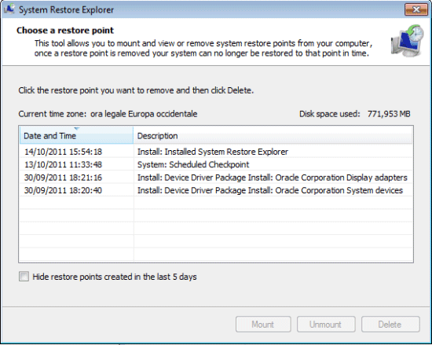Close the System Restore Explorer window
Image resolution: width=432 pixels, height=345 pixels.
(416, 9)
